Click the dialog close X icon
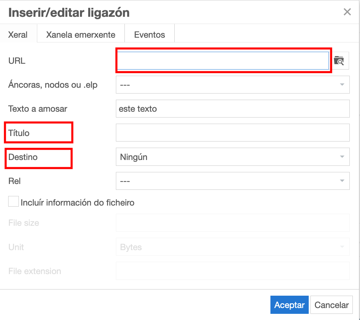 [347, 12]
